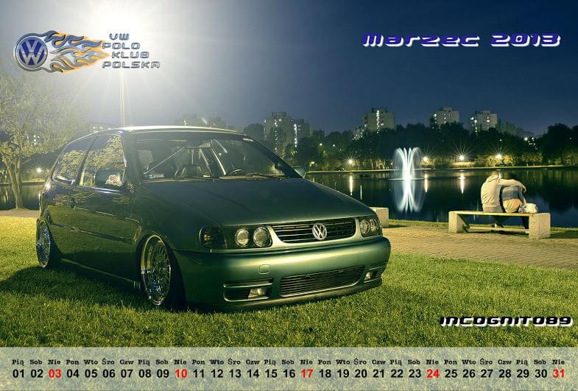This screenshot has height=391, width=578.
Task: Select date 06 on the calendar
Action: [x=109, y=373]
